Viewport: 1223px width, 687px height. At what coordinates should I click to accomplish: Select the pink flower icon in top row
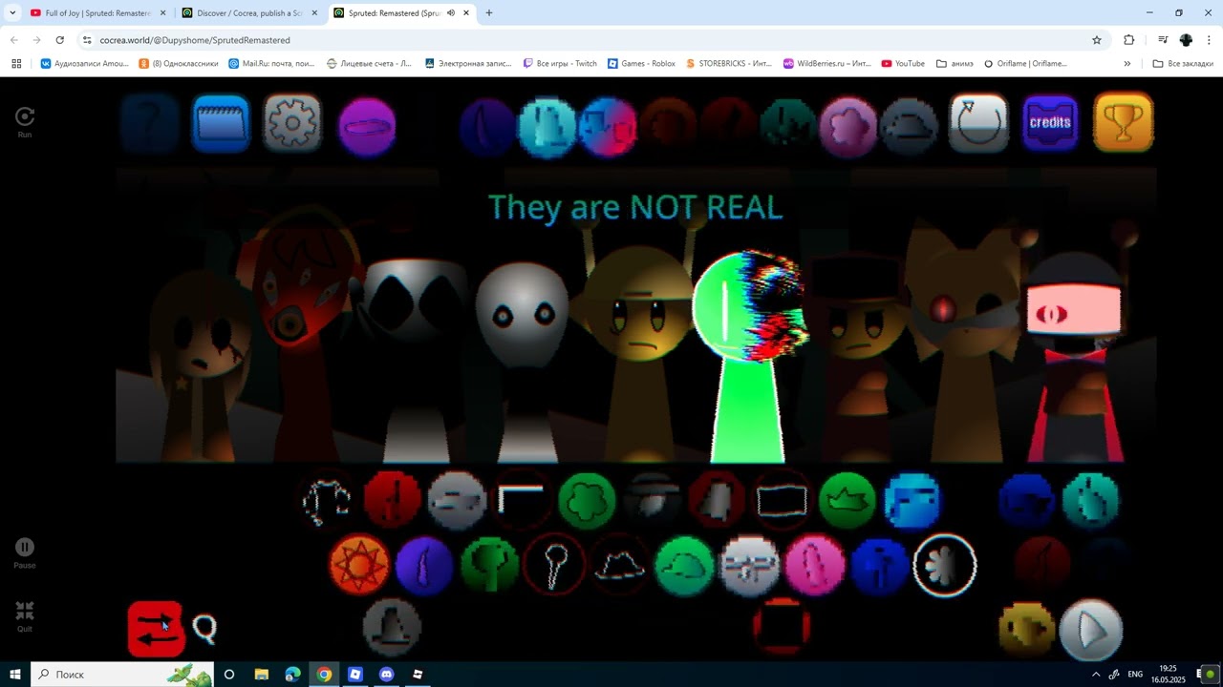click(848, 126)
